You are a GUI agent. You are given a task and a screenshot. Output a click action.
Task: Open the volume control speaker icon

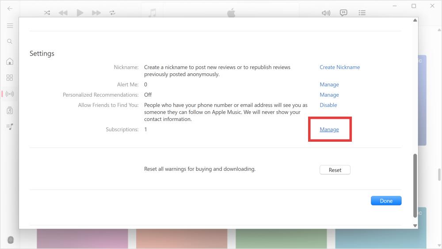[326, 13]
